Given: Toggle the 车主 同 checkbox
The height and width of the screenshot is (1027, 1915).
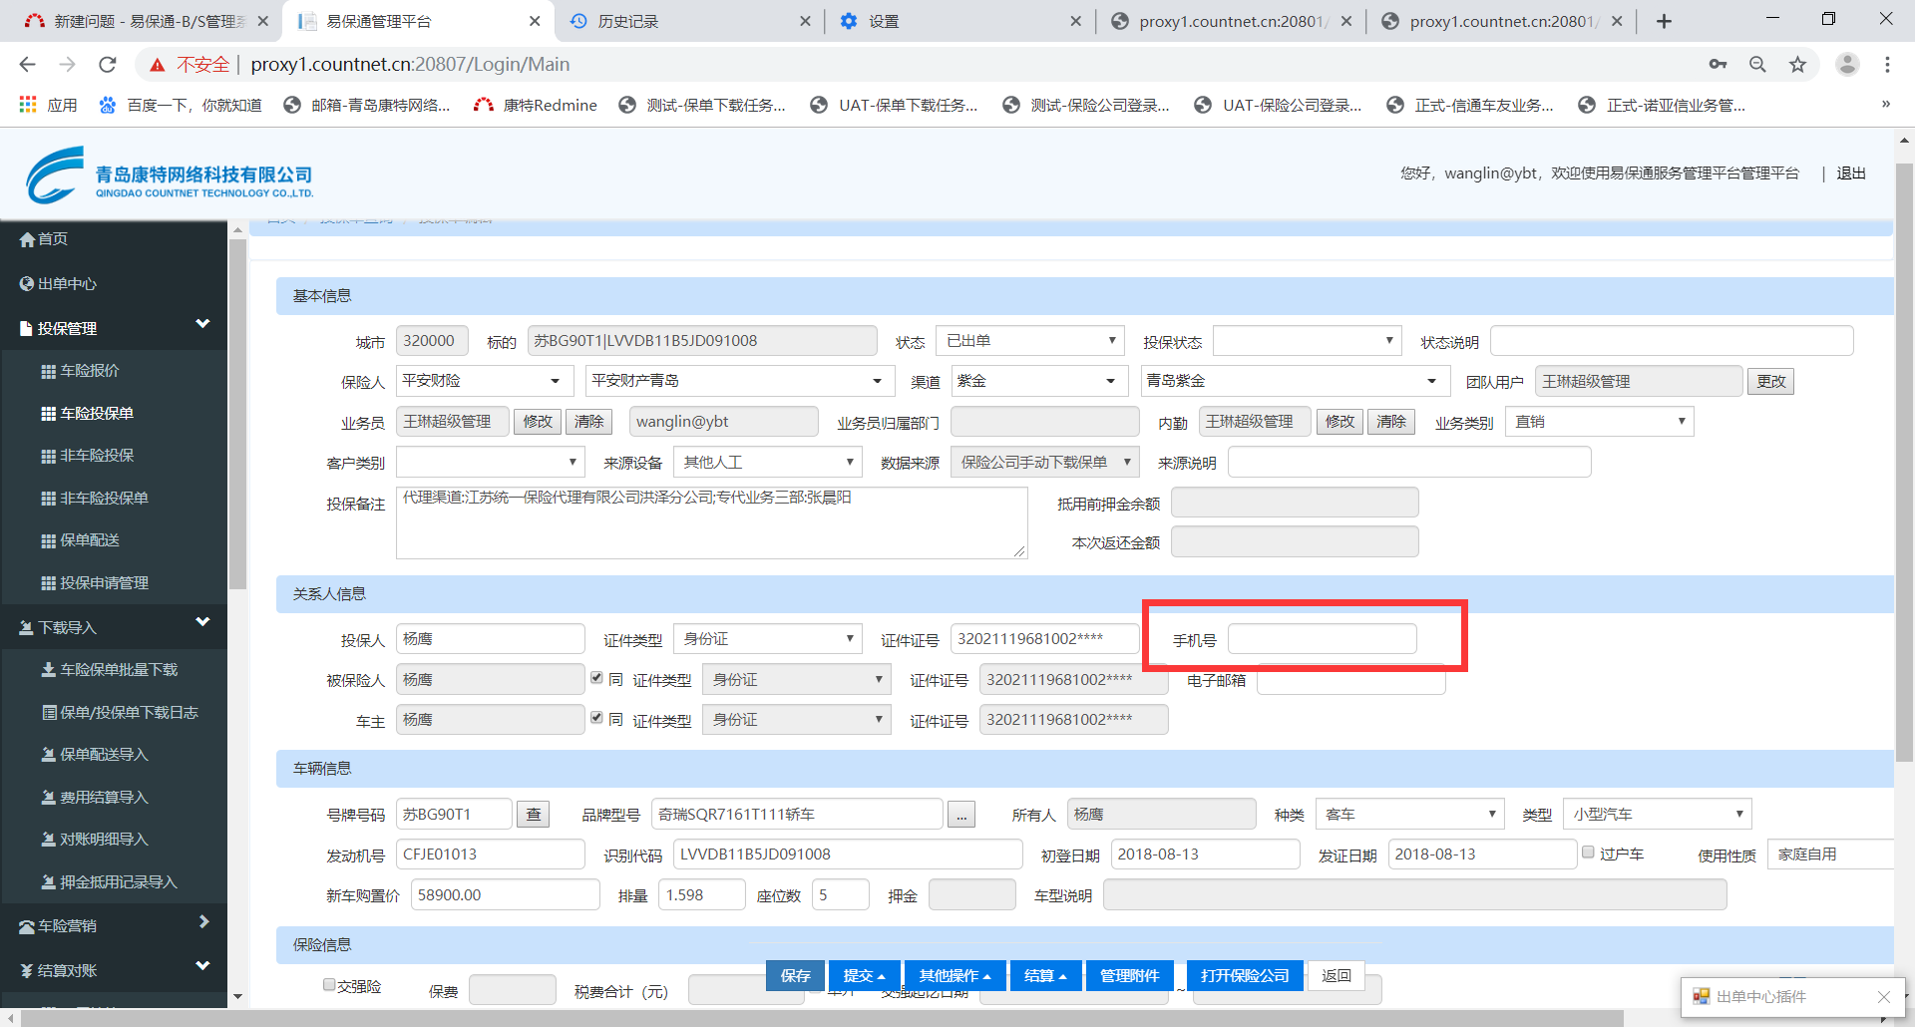Looking at the screenshot, I should pyautogui.click(x=596, y=718).
